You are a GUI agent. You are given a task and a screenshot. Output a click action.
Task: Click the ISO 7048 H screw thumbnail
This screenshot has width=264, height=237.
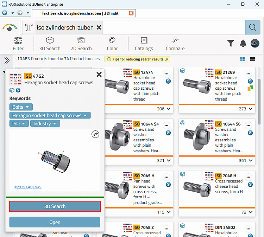click(197, 189)
